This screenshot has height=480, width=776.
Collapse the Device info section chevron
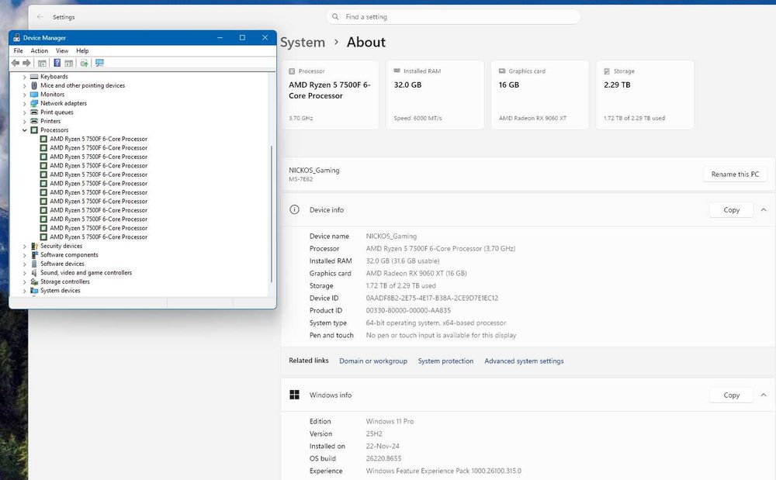(764, 209)
